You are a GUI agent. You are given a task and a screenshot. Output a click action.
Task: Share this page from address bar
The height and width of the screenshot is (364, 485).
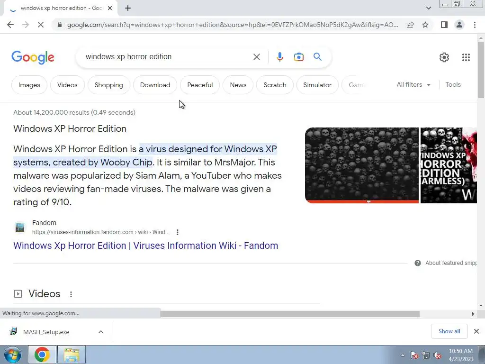coord(410,25)
